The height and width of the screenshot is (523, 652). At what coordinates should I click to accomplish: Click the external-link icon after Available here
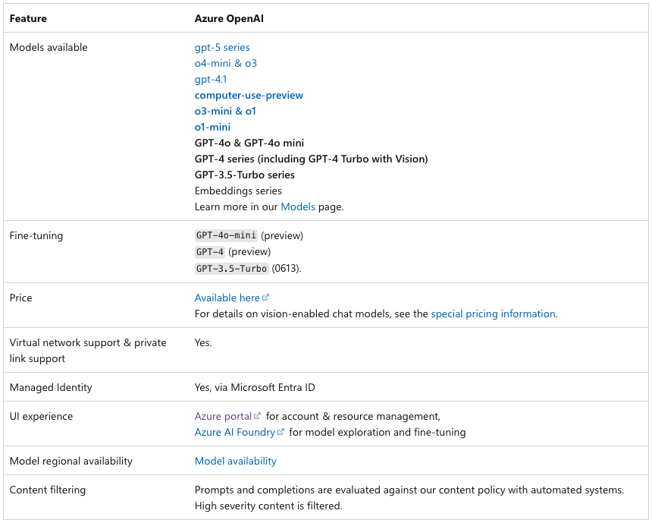point(265,298)
